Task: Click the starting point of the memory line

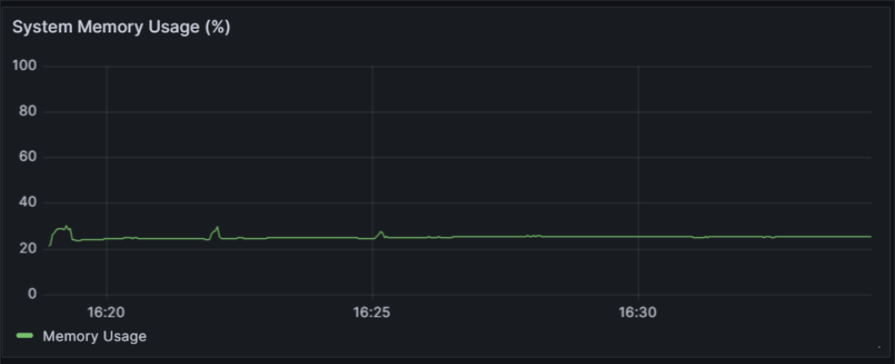Action: (x=49, y=246)
